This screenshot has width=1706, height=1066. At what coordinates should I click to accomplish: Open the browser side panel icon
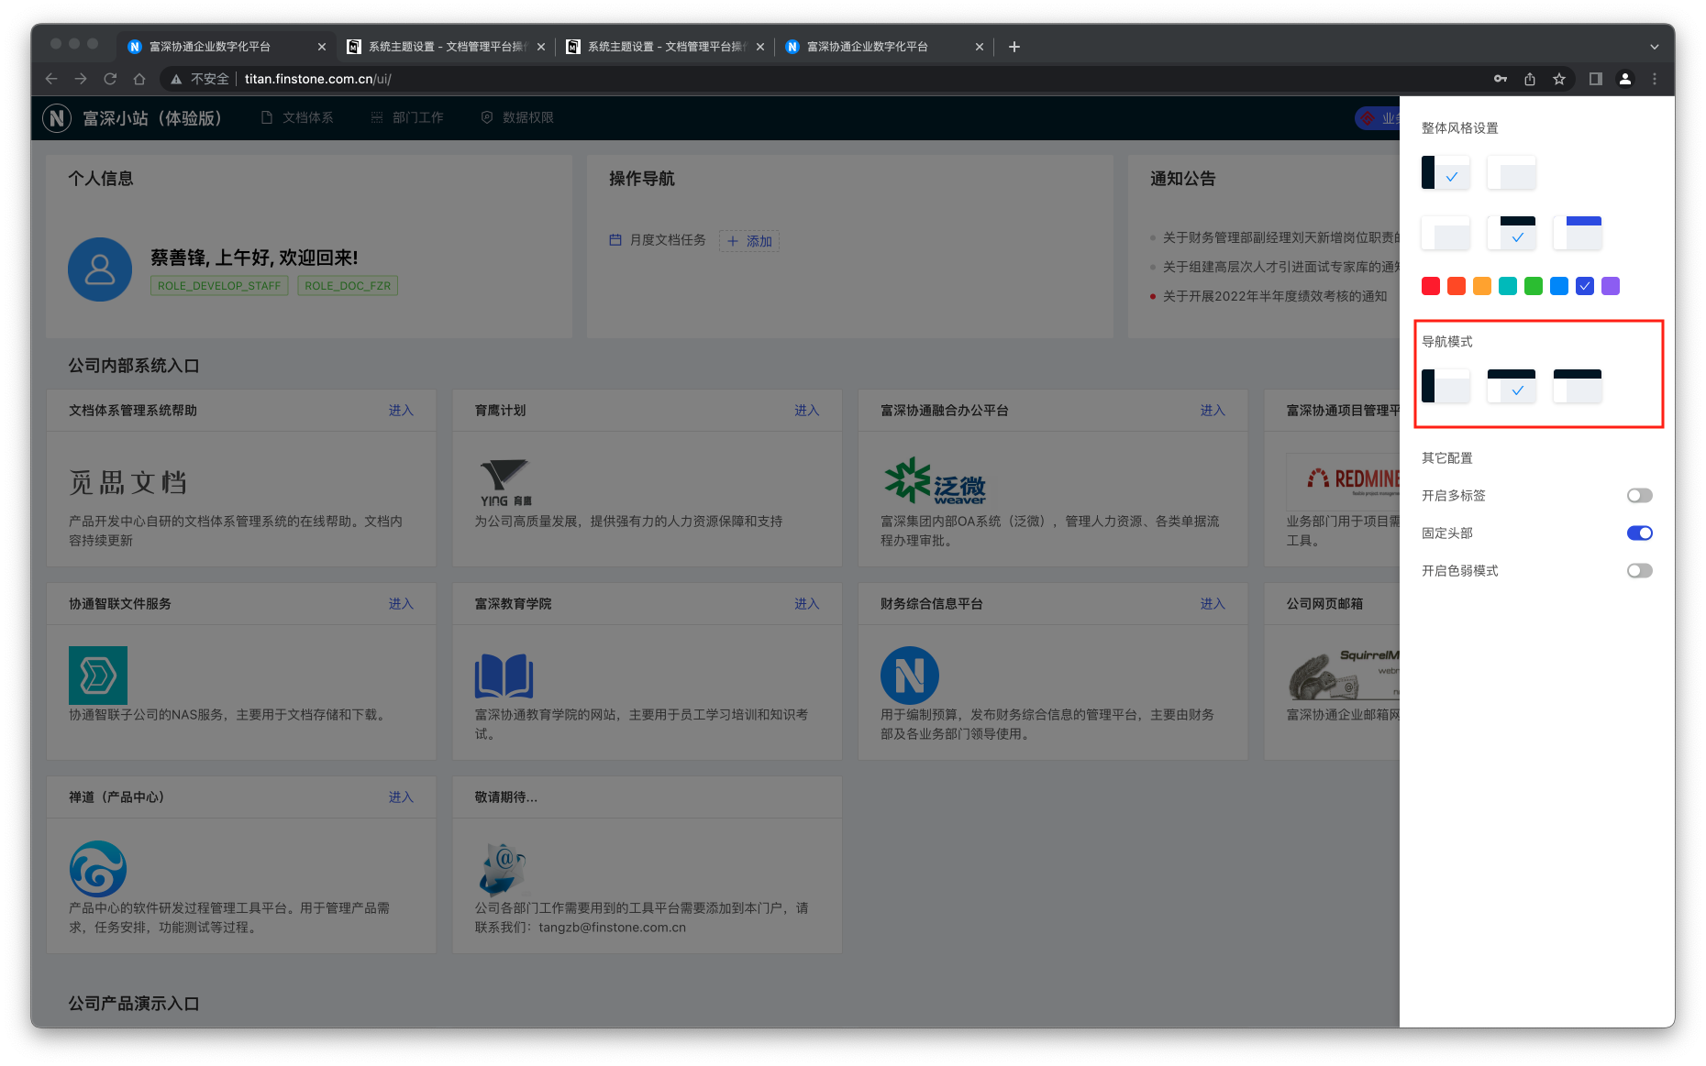(x=1596, y=79)
